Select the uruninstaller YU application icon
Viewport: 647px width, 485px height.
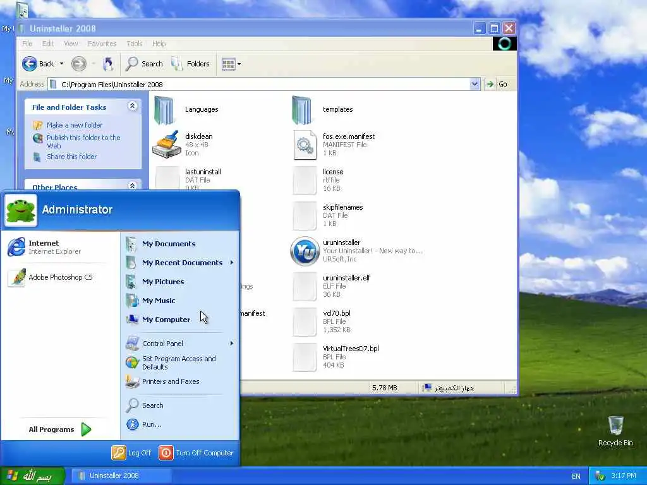[x=305, y=251]
